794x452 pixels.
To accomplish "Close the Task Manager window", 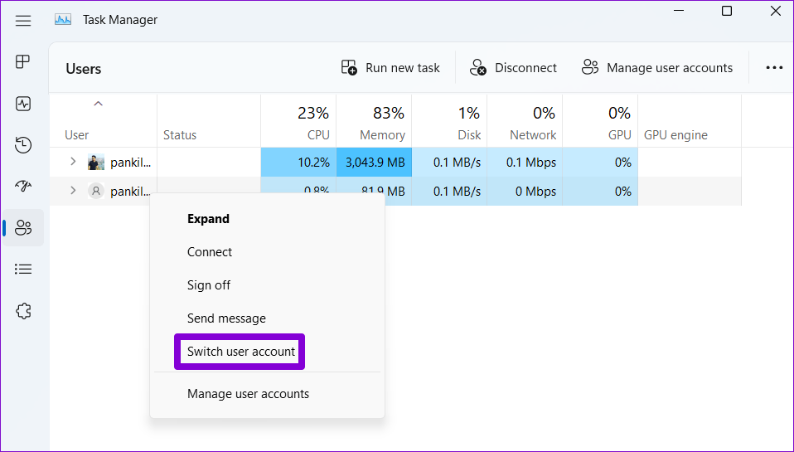I will tap(775, 11).
